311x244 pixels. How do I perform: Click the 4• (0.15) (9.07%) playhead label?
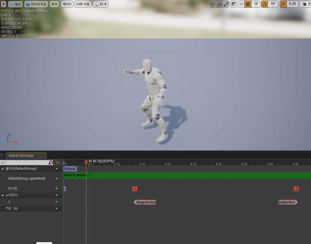101,161
